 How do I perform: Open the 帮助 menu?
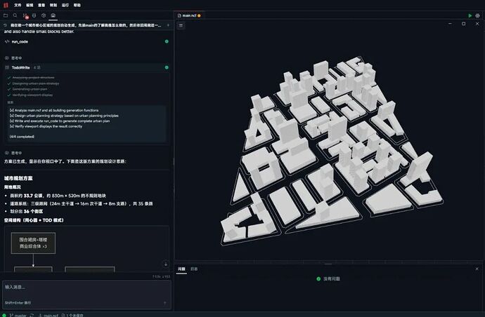coord(77,5)
